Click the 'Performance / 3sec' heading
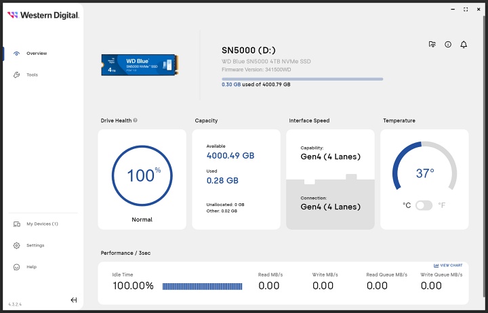488x313 pixels. coord(125,253)
